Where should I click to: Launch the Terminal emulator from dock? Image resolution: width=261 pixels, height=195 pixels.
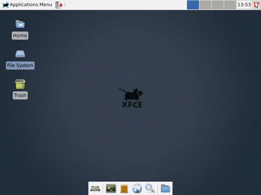111,189
